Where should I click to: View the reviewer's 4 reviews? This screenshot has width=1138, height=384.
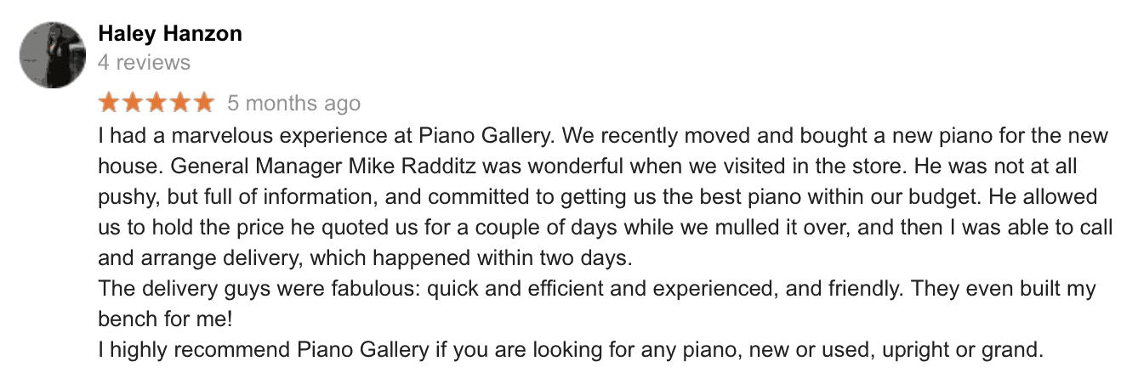click(x=144, y=62)
